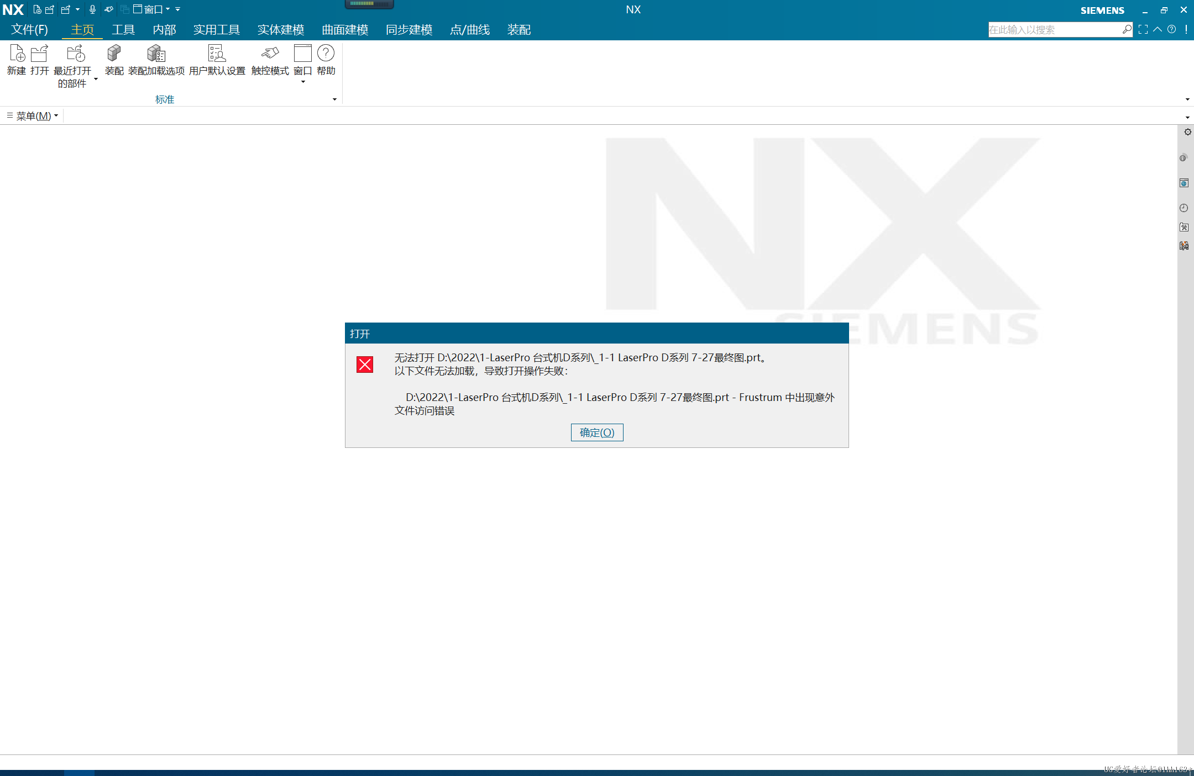Click the red error X icon in dialog
Viewport: 1194px width, 776px height.
point(365,365)
